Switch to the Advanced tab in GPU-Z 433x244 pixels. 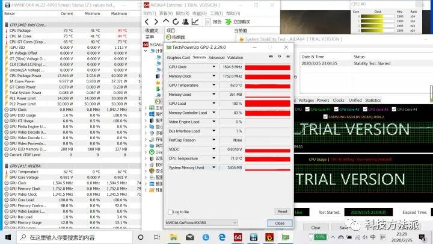[x=216, y=58]
